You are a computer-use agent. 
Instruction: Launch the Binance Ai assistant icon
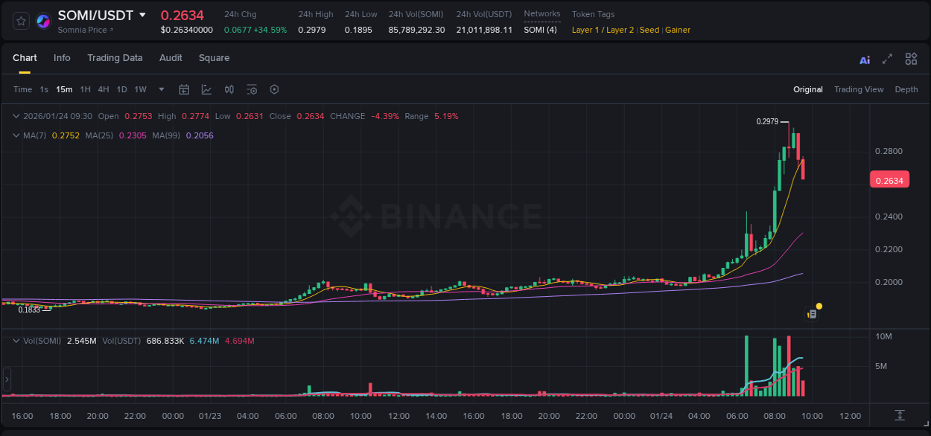pyautogui.click(x=864, y=58)
